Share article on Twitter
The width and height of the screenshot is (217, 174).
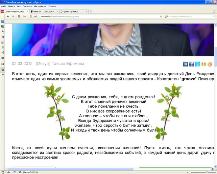coord(198,64)
